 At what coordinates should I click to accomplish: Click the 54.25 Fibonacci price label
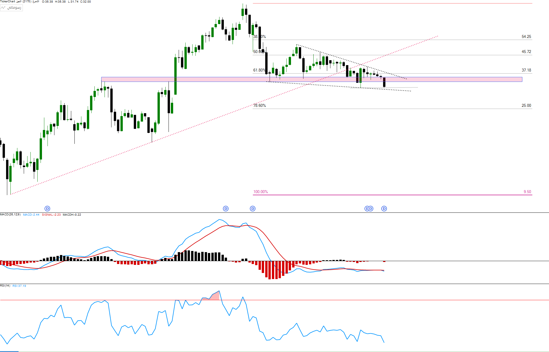[x=526, y=36]
